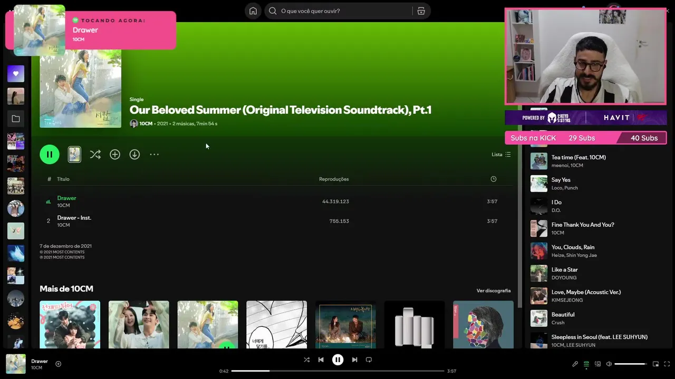Toggle the queue panel icon

pos(586,364)
